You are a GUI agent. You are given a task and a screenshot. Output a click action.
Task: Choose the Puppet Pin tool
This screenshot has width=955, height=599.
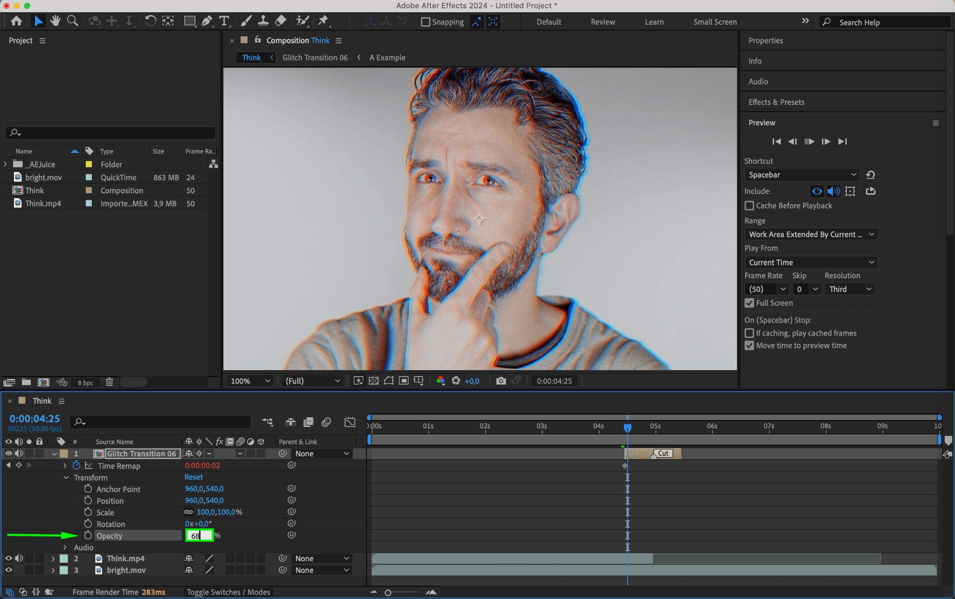[x=323, y=21]
